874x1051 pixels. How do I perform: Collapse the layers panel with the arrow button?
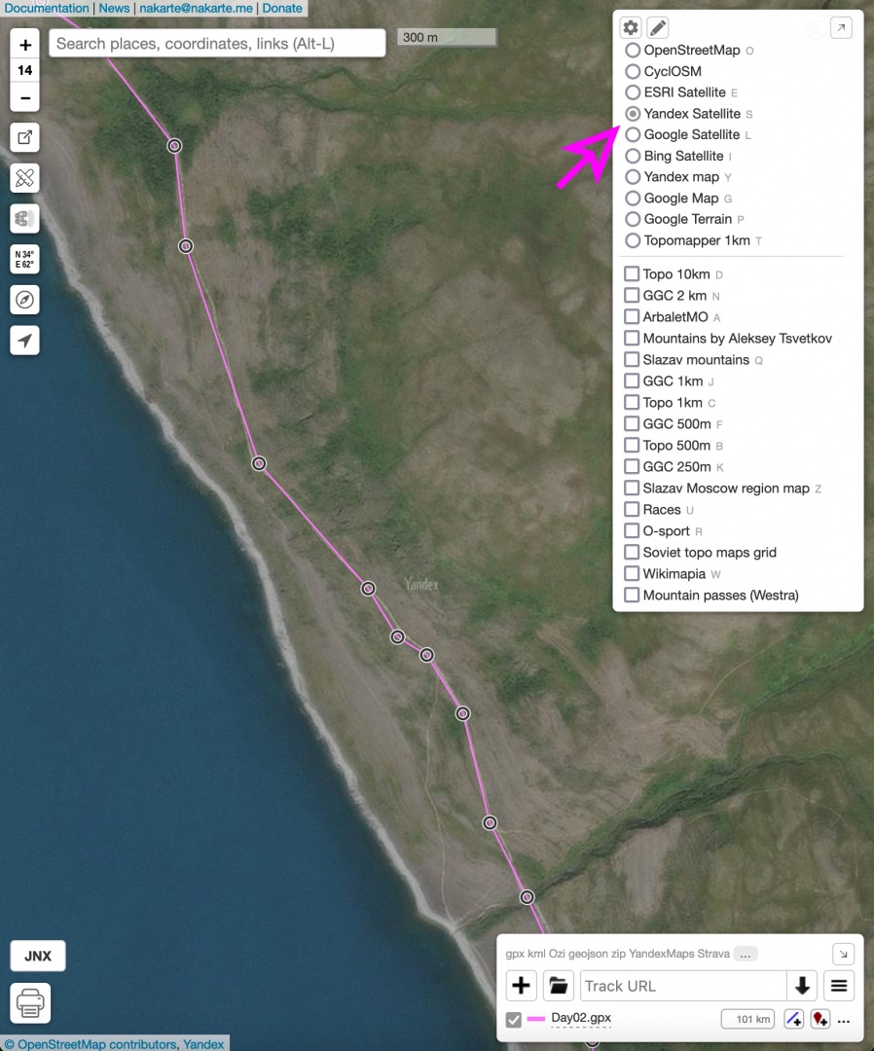(x=841, y=27)
